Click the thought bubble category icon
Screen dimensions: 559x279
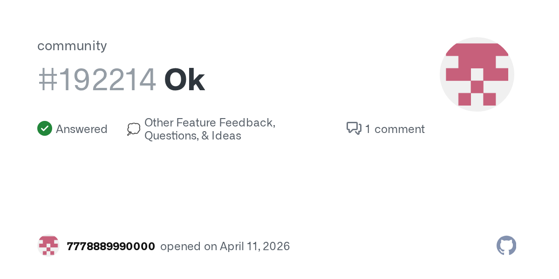tap(133, 129)
